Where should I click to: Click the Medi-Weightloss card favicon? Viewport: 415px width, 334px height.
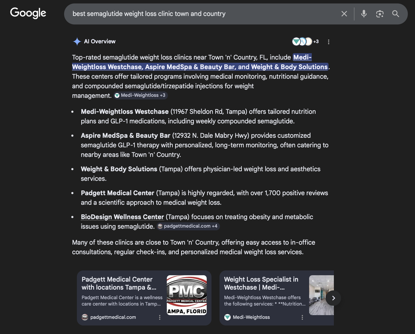click(227, 317)
